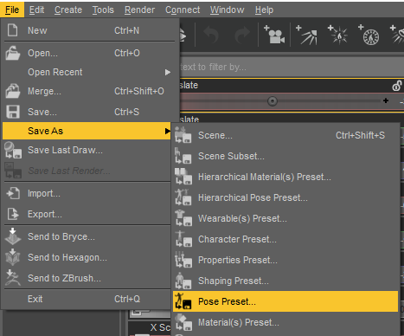Open the Edit menu
The width and height of the screenshot is (404, 336).
(36, 10)
